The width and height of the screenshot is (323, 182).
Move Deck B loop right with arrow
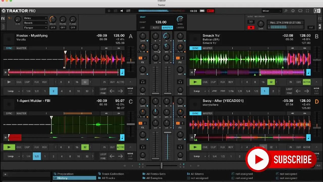pos(307,91)
